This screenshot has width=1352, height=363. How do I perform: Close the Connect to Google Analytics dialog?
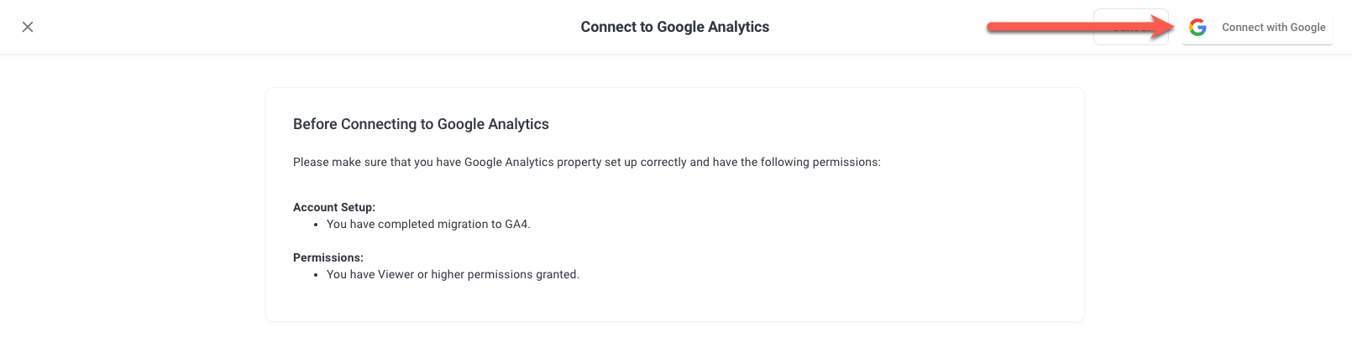28,27
